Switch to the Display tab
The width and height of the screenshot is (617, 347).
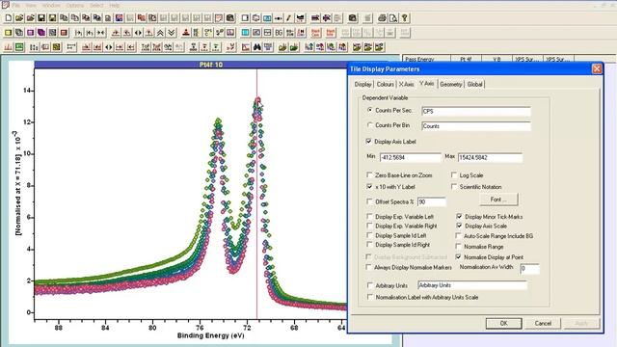[x=362, y=84]
